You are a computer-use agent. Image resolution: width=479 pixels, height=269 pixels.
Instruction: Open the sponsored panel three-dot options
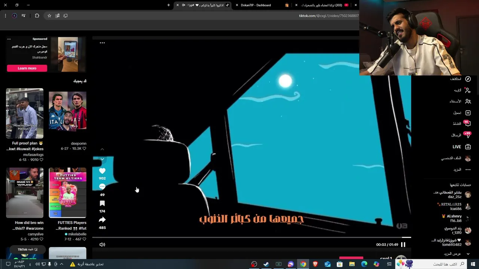[9, 39]
